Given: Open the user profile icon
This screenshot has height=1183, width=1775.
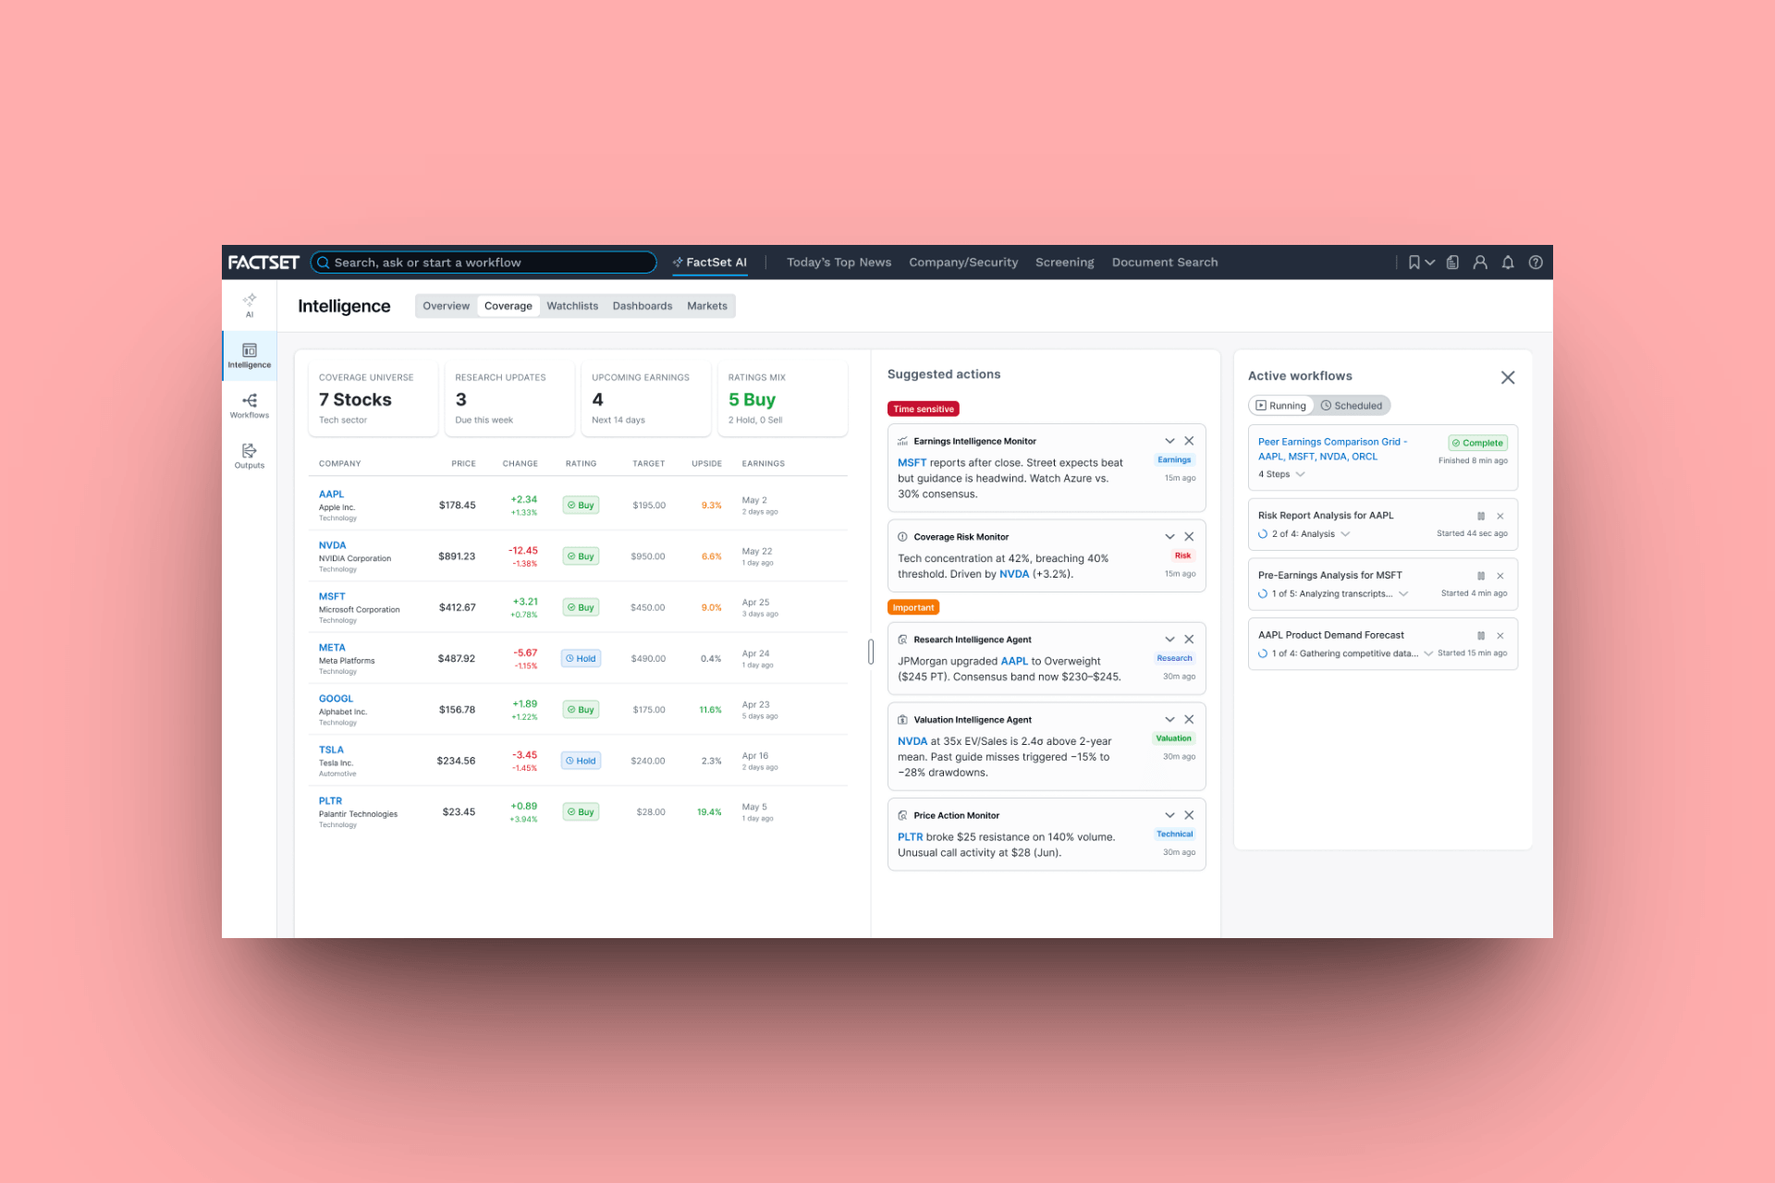Looking at the screenshot, I should 1480,262.
